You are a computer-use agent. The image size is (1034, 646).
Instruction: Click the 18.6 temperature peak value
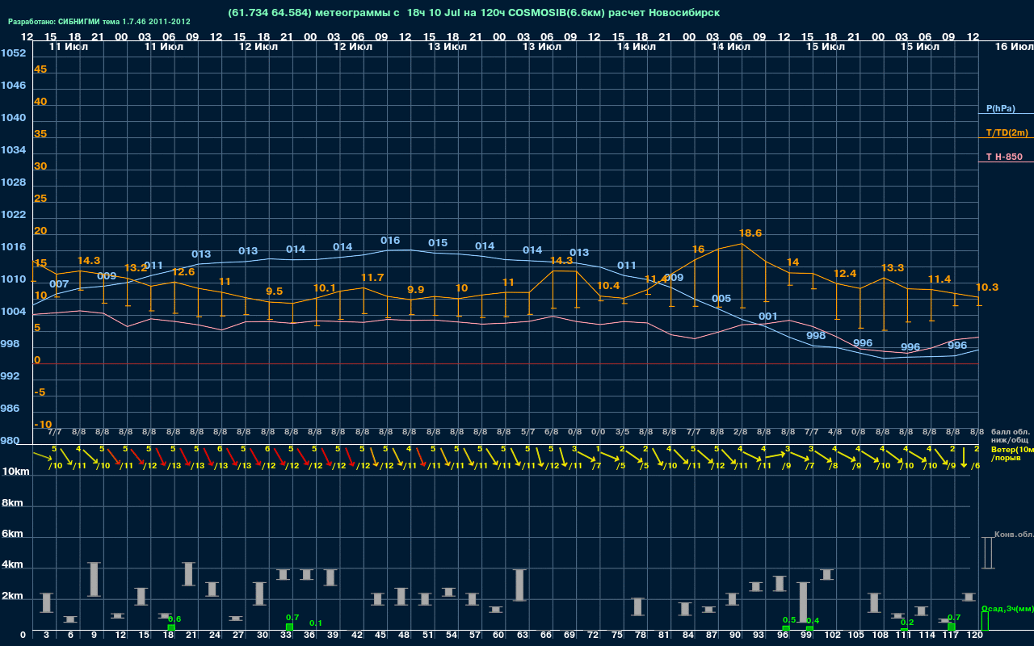750,233
